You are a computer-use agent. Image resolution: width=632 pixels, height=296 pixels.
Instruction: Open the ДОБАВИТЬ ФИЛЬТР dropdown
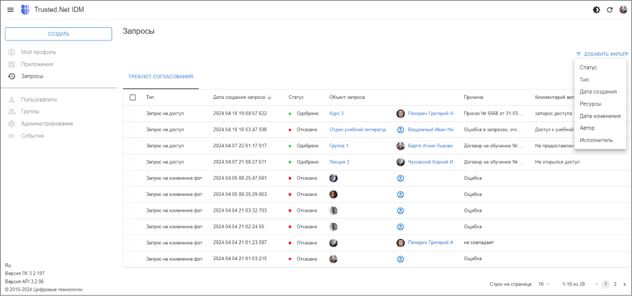pos(601,54)
